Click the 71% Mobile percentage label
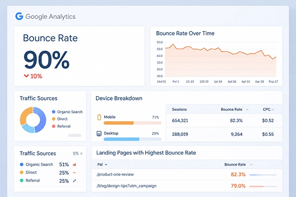The width and height of the screenshot is (296, 197). pos(155,117)
